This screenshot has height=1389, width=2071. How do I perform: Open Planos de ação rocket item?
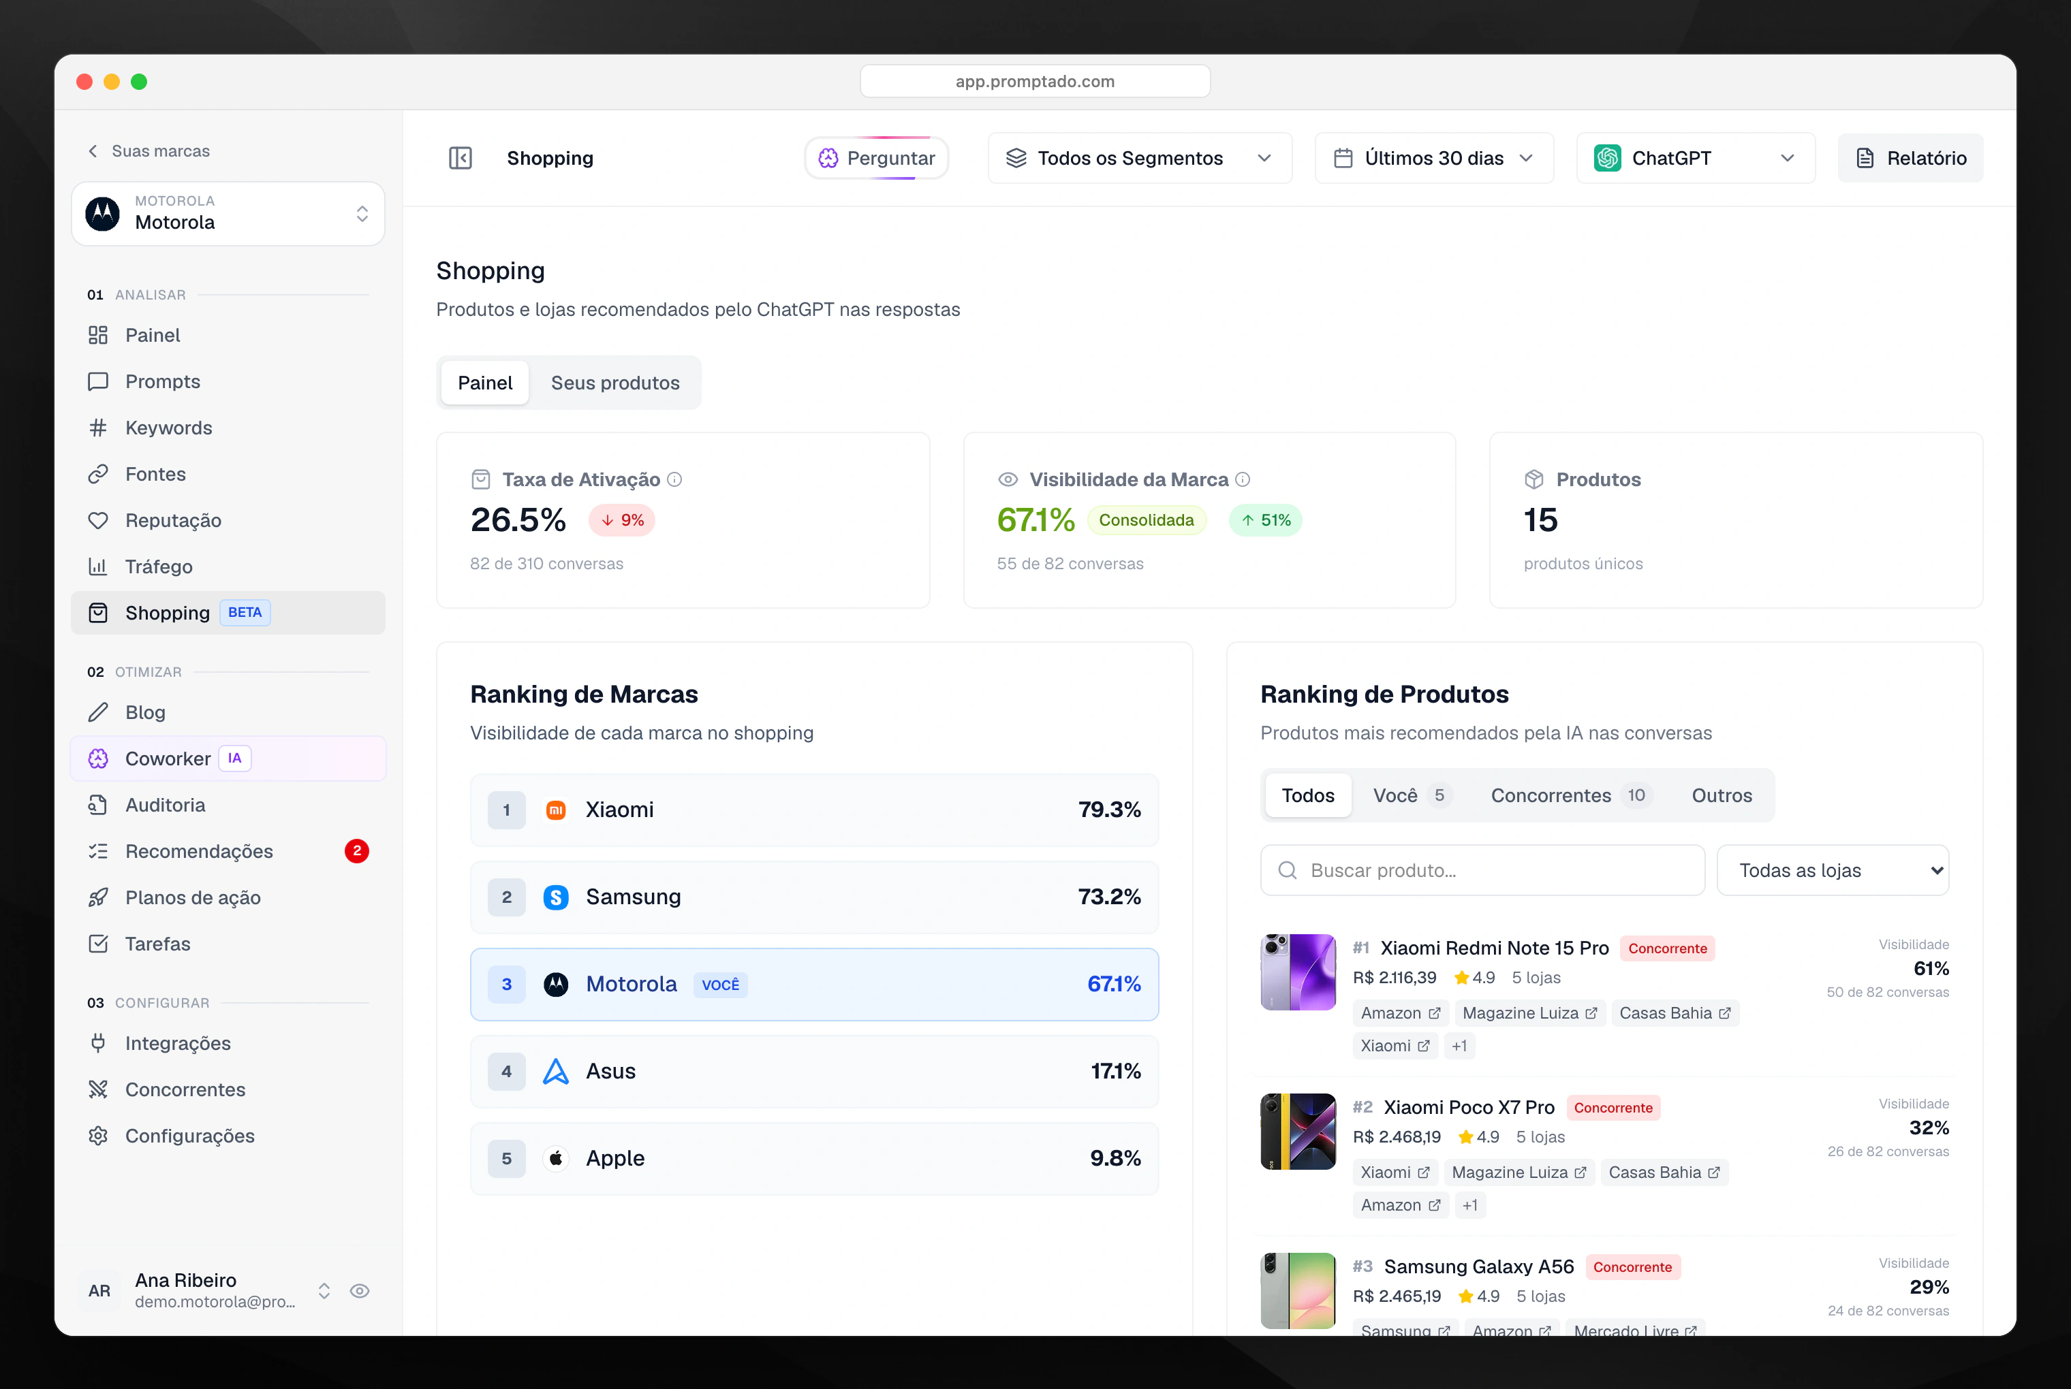(x=228, y=897)
